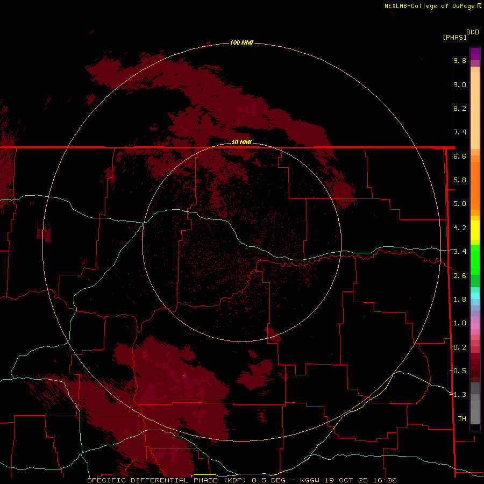Click the 7.4 value on color scale

tap(460, 132)
